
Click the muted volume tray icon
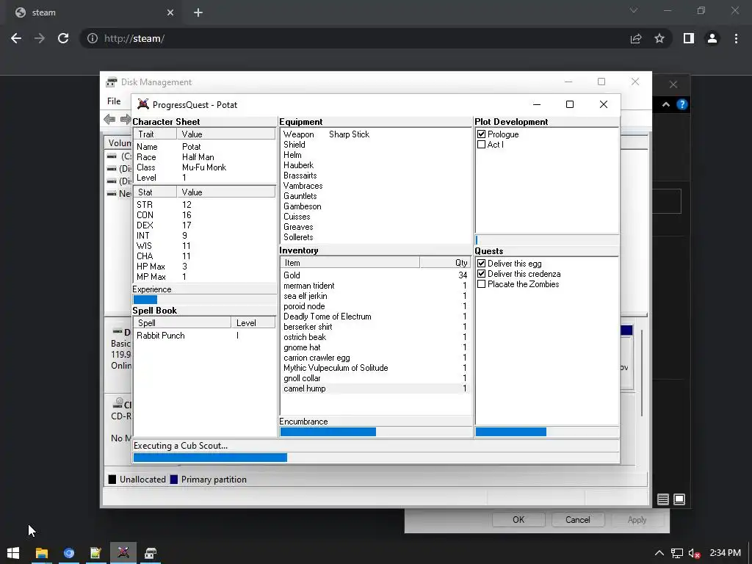click(x=694, y=553)
